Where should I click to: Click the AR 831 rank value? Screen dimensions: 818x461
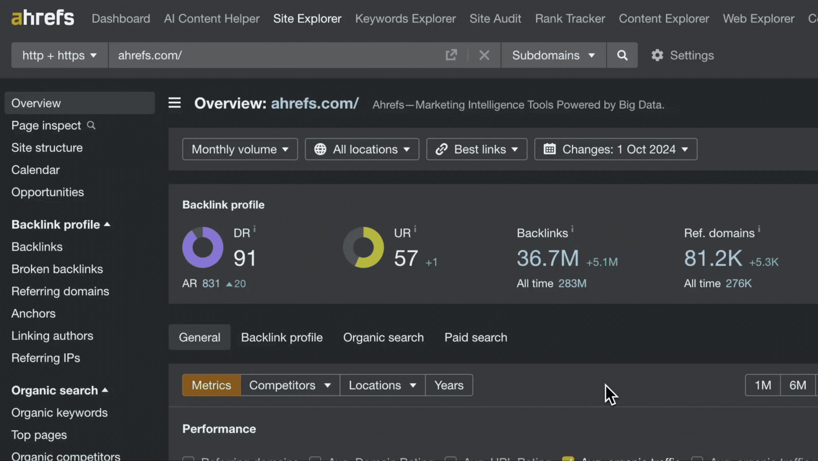(x=211, y=283)
